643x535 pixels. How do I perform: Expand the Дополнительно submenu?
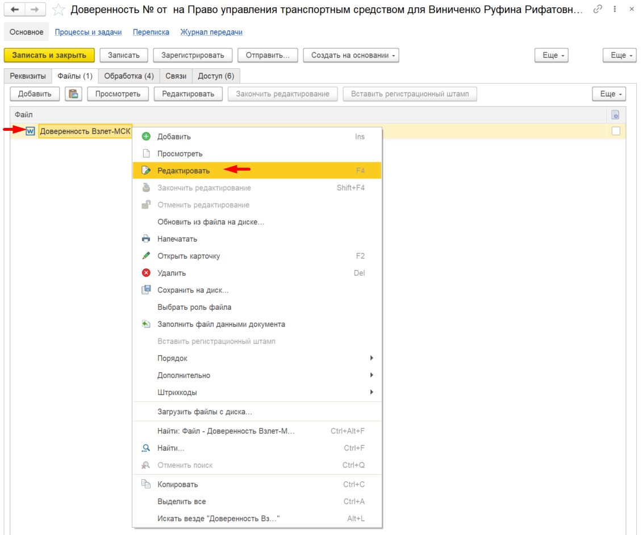pos(257,375)
